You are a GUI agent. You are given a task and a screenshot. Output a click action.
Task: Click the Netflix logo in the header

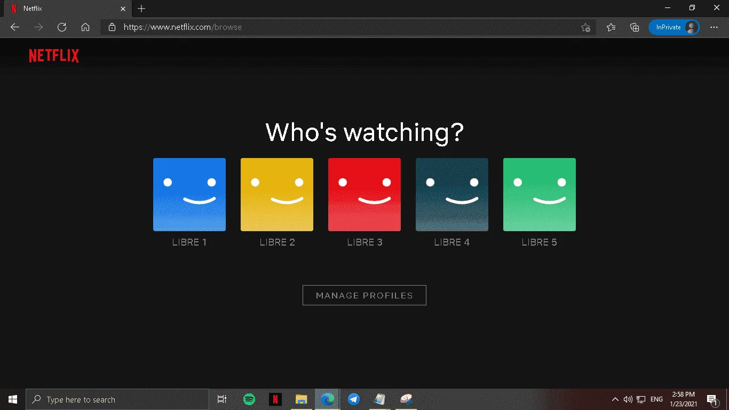pos(54,56)
